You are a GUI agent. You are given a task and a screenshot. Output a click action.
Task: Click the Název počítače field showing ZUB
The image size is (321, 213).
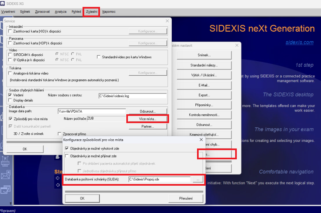[x=107, y=119]
